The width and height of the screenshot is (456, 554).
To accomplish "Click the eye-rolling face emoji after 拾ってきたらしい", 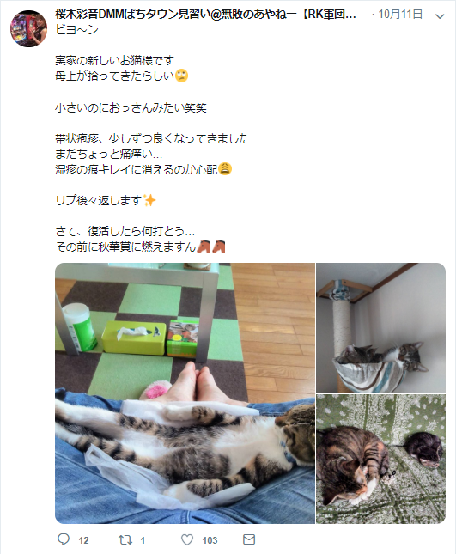I will point(181,76).
